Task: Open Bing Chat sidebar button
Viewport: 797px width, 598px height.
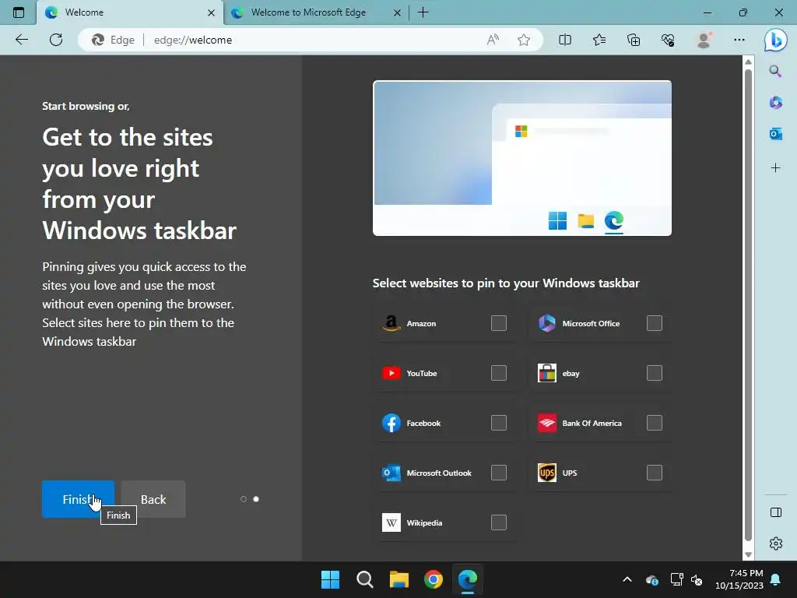Action: pyautogui.click(x=776, y=40)
